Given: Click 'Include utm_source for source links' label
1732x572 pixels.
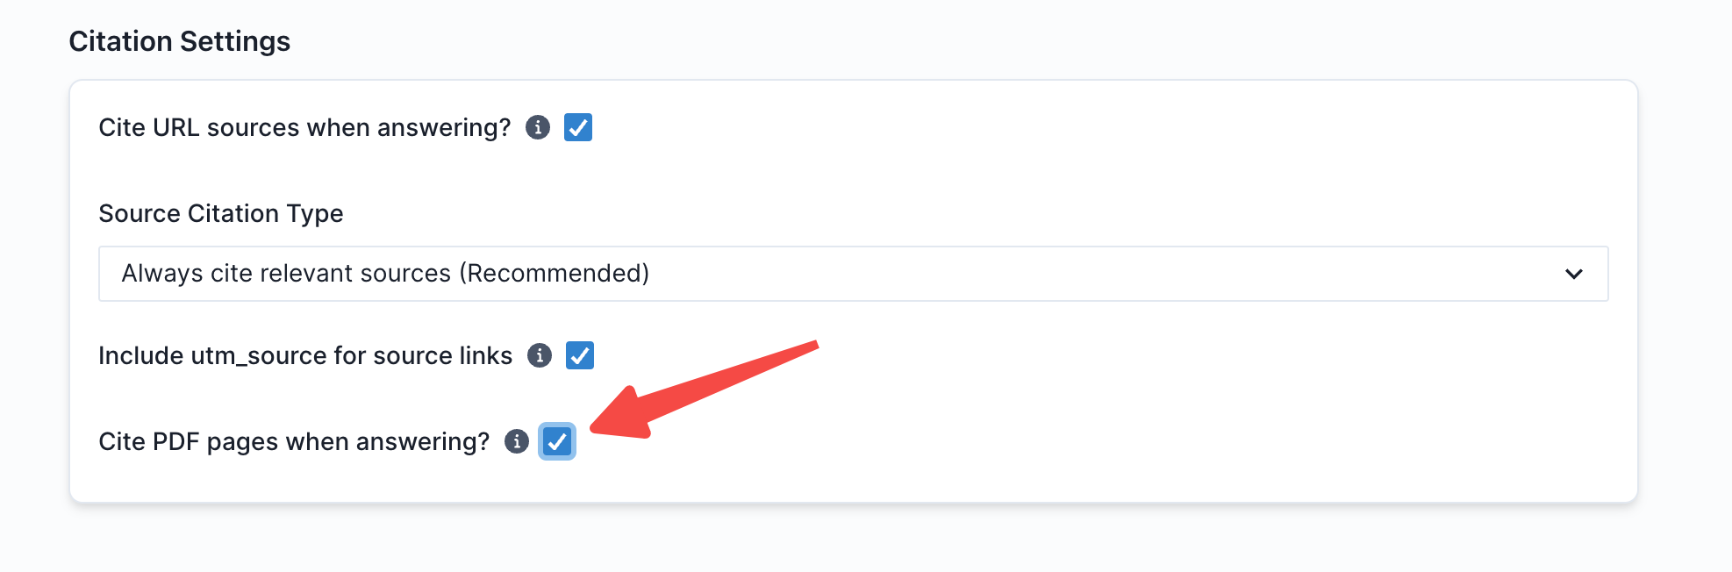Looking at the screenshot, I should pos(305,355).
